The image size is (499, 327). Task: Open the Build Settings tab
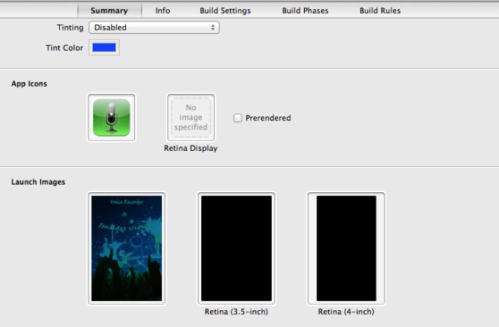(x=225, y=11)
